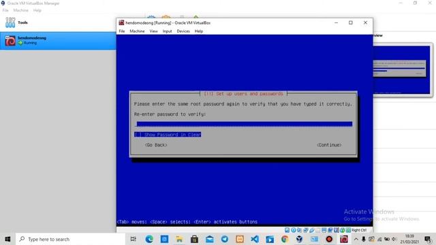Open File Explorer from the taskbar

[179, 239]
